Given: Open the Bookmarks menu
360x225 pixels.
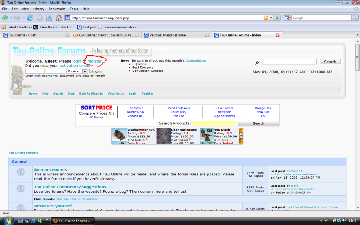Looking at the screenshot, I should tap(57, 9).
